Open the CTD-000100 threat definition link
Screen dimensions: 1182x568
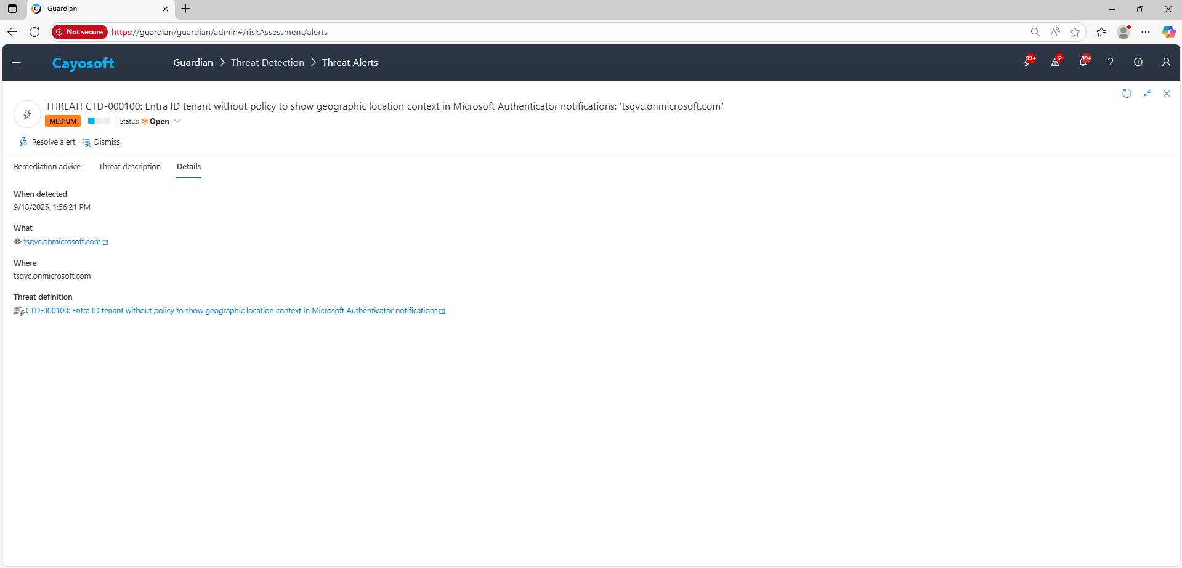pos(232,311)
